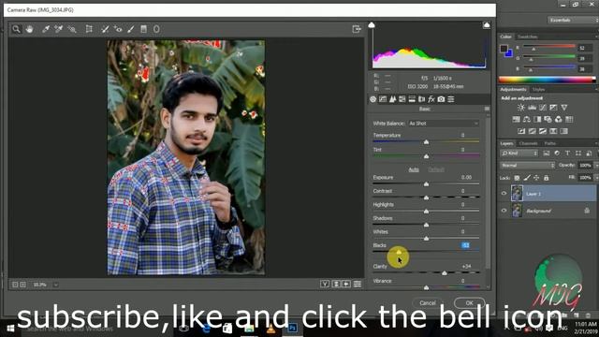The width and height of the screenshot is (599, 337).
Task: Click the foreground color swatch
Action: [x=504, y=49]
